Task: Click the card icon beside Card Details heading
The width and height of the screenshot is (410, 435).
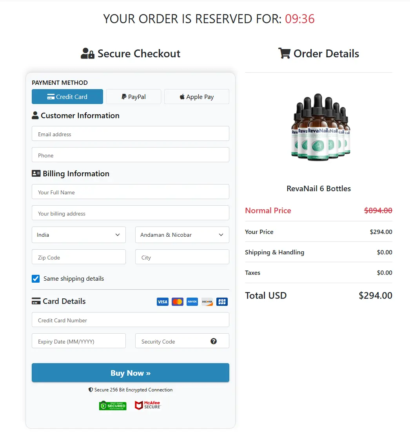Action: tap(36, 301)
